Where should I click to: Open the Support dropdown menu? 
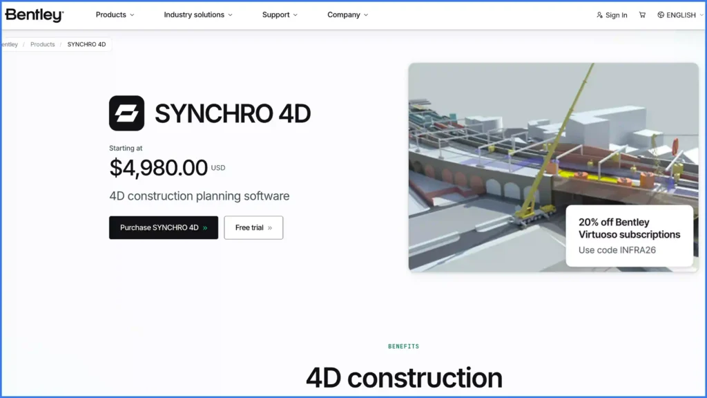click(280, 15)
